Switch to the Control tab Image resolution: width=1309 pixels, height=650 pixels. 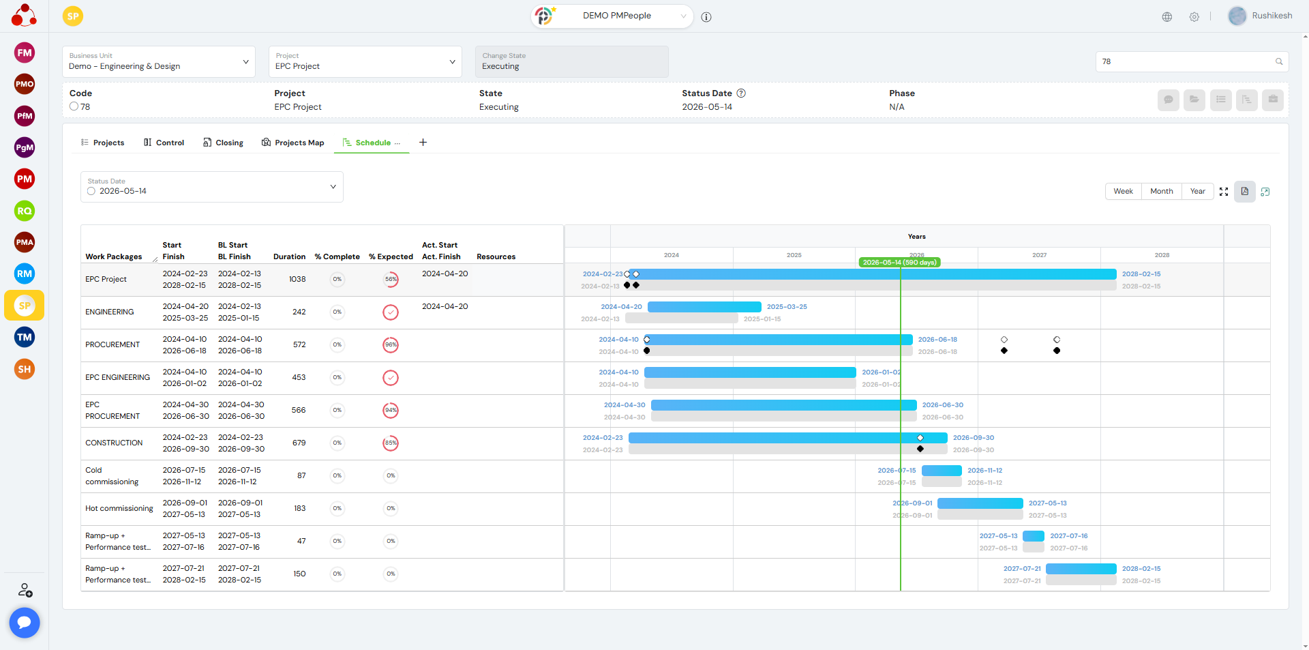(x=164, y=143)
